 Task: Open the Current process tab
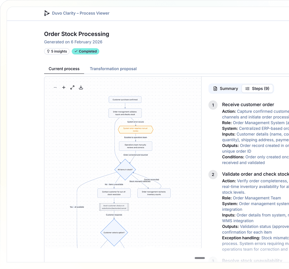(x=64, y=69)
